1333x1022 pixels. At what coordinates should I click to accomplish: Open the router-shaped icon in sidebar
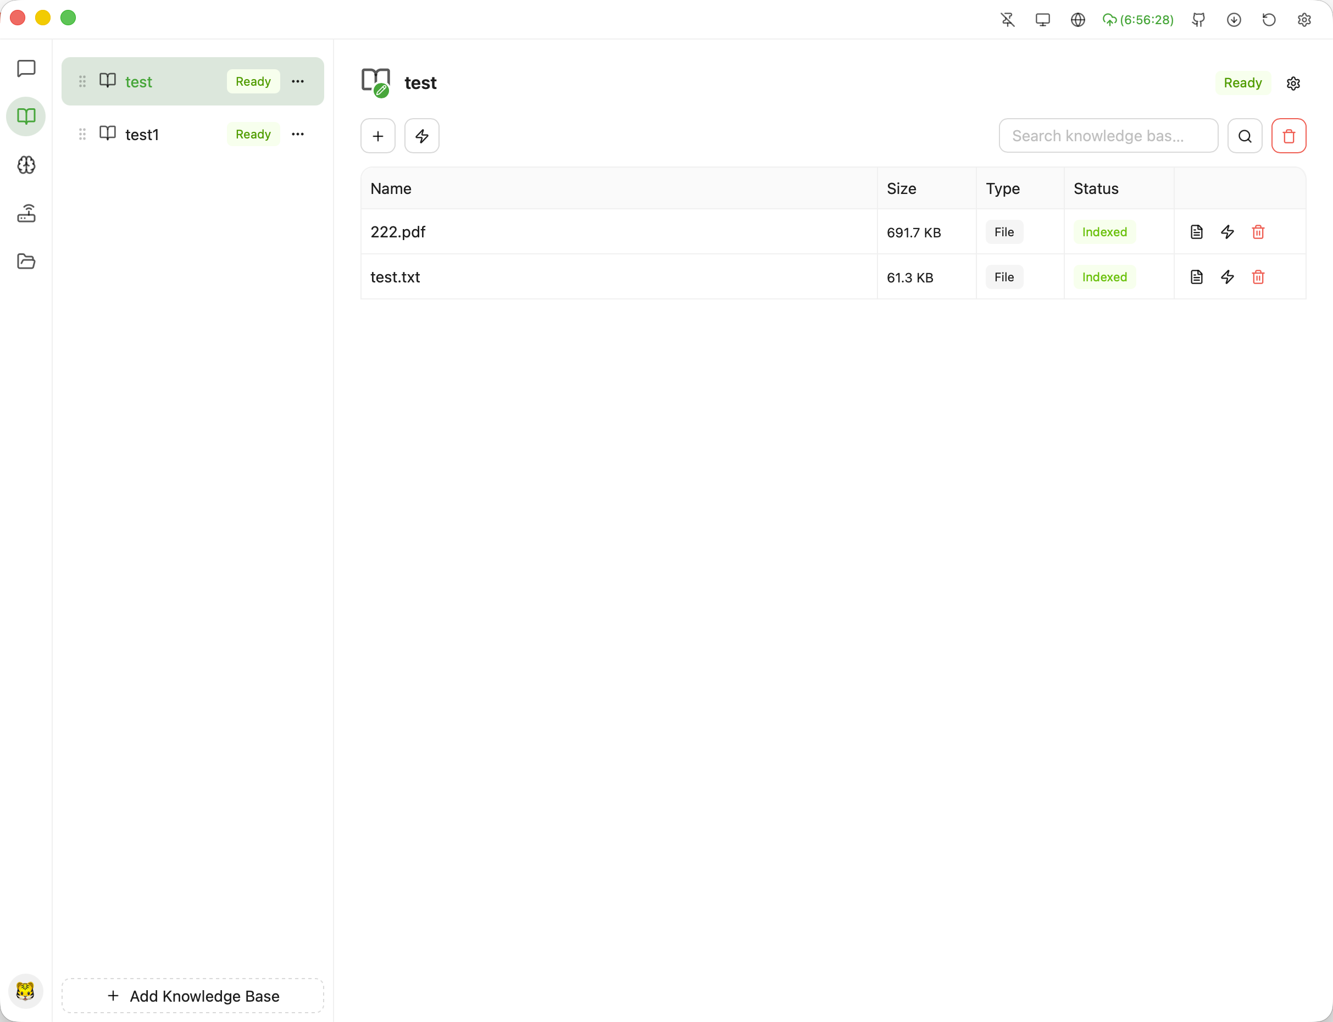click(26, 214)
